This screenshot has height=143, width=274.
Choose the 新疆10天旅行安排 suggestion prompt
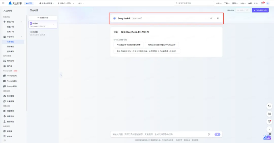pos(162,45)
